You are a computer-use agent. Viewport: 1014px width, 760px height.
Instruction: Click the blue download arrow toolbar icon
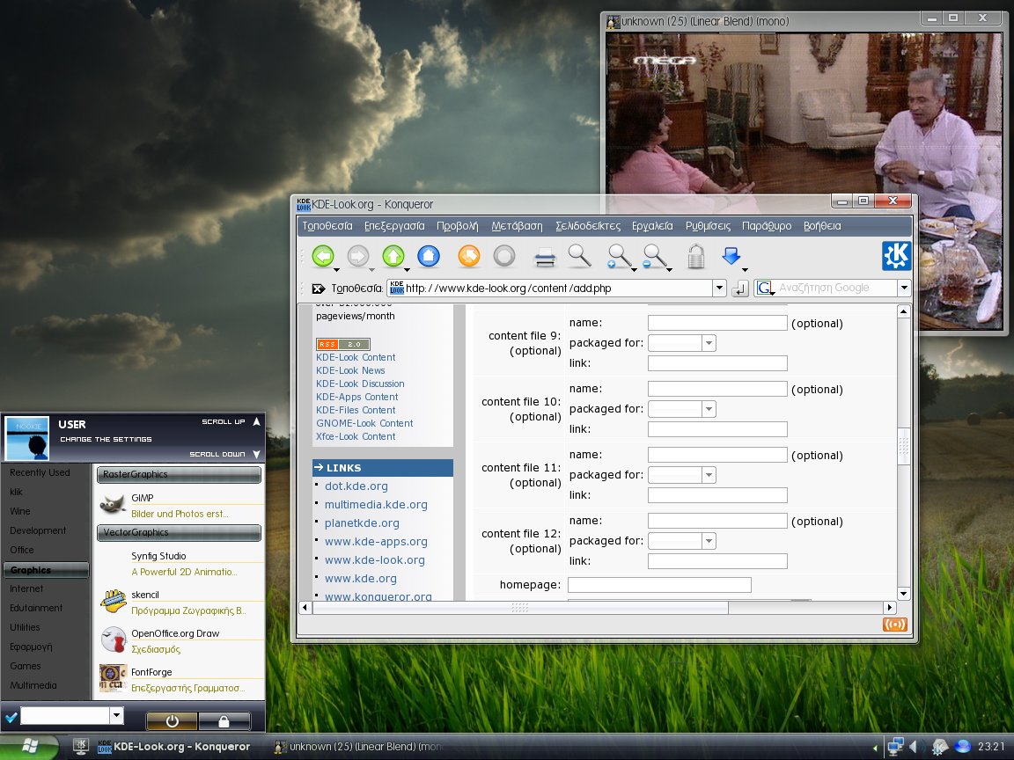(731, 257)
